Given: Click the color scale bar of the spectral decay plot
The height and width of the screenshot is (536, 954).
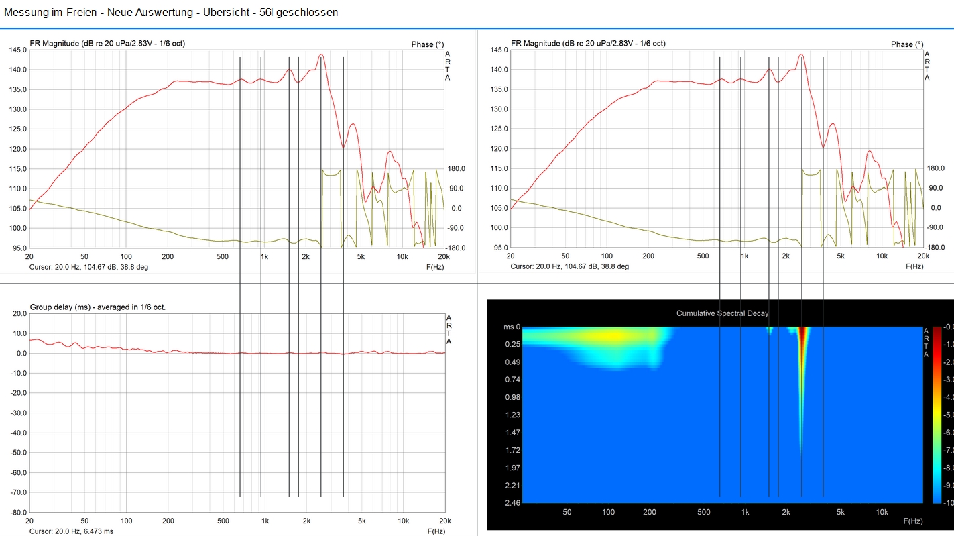Looking at the screenshot, I should 937,414.
